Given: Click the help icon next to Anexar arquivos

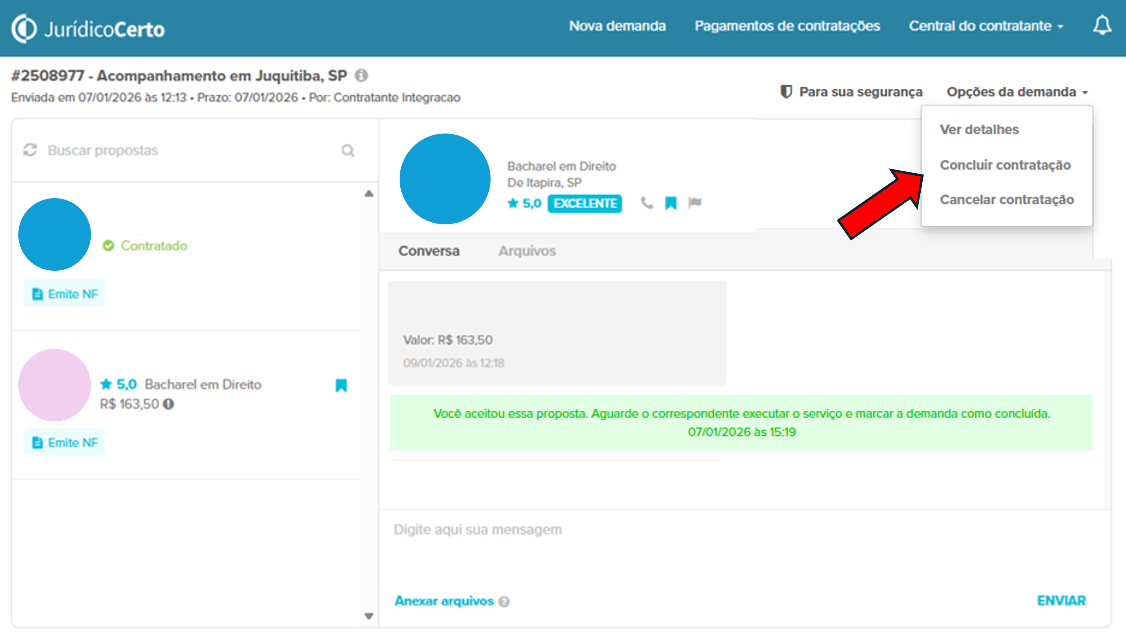Looking at the screenshot, I should 504,602.
